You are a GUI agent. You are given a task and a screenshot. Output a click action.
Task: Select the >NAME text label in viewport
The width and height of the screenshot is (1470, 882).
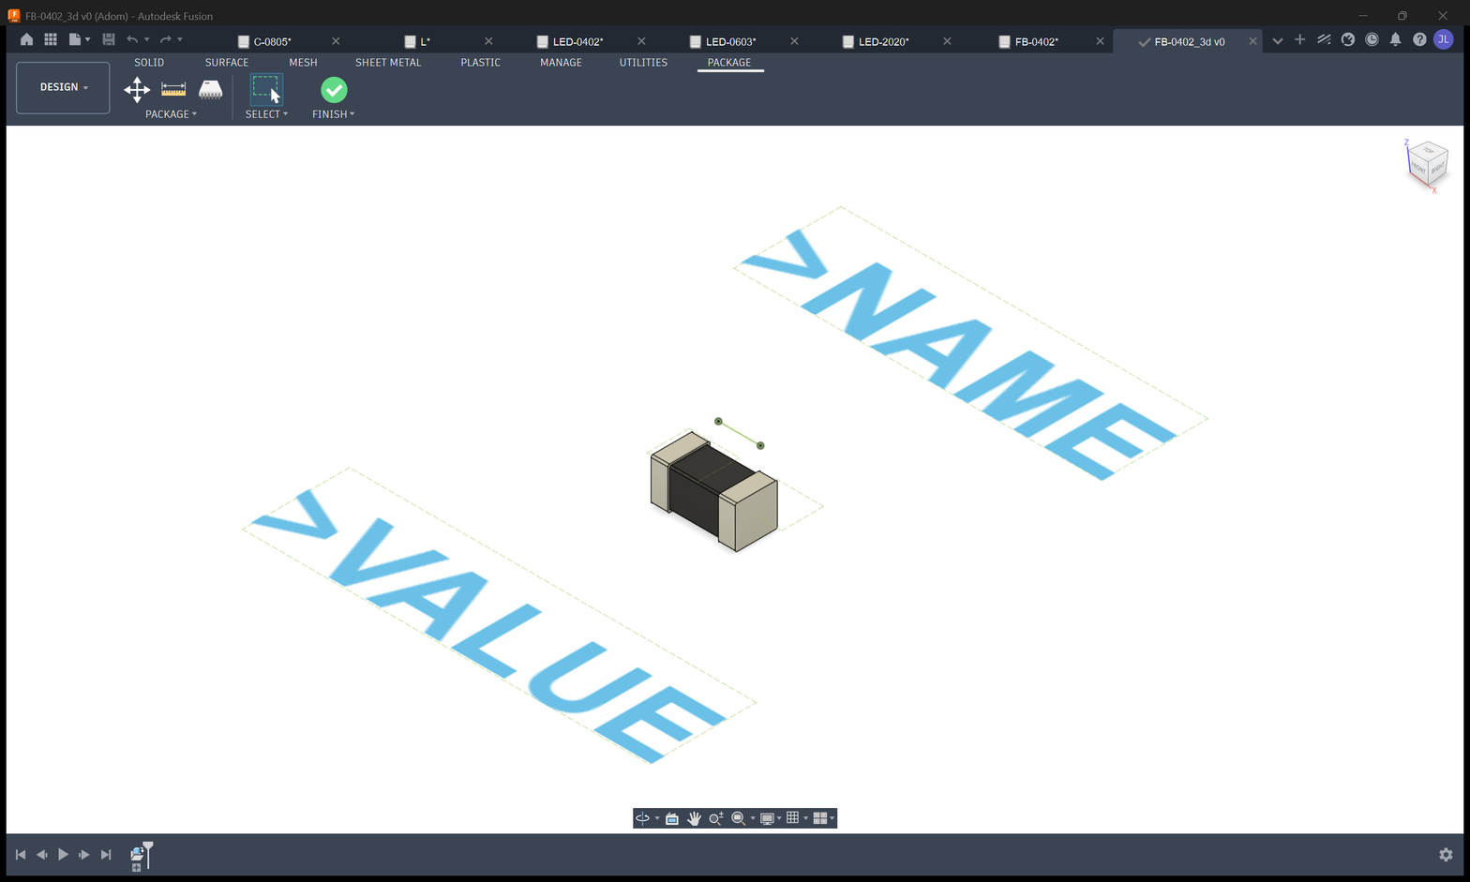pos(970,343)
